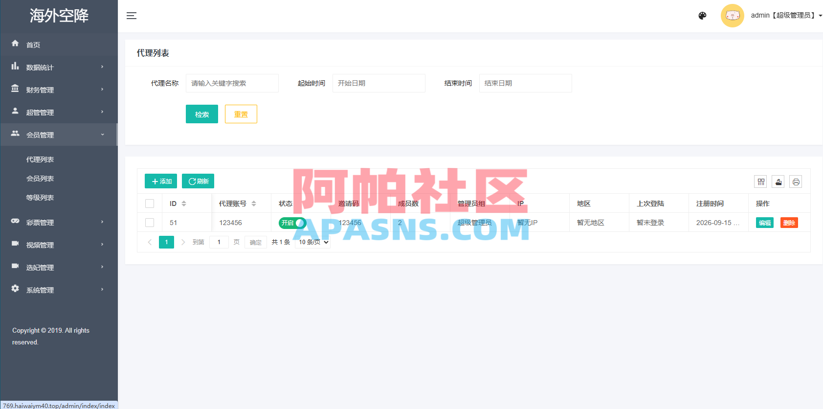The image size is (823, 409).
Task: Click the red 删除 button for row 51
Action: [789, 223]
